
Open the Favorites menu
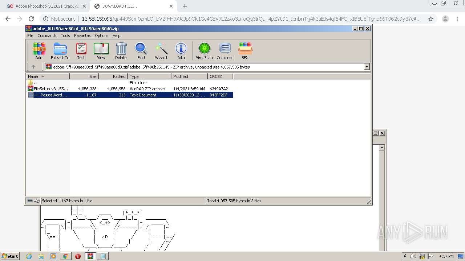click(82, 36)
